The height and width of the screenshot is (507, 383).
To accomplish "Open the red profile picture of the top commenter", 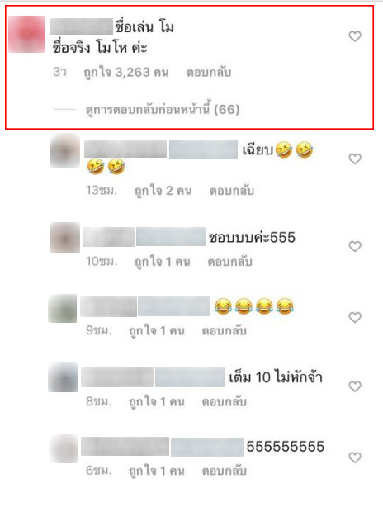I will [26, 35].
